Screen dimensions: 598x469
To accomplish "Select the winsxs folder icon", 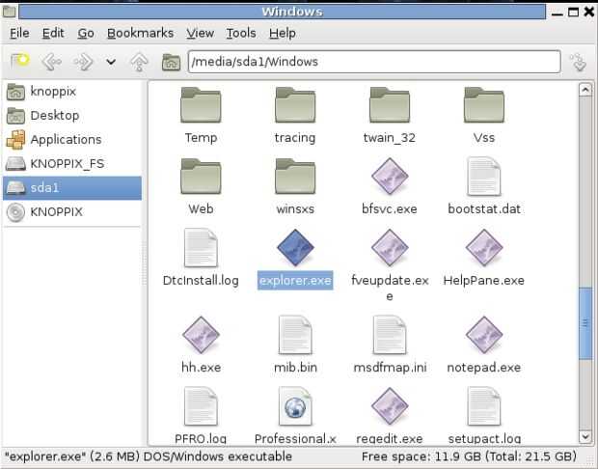I will [295, 177].
